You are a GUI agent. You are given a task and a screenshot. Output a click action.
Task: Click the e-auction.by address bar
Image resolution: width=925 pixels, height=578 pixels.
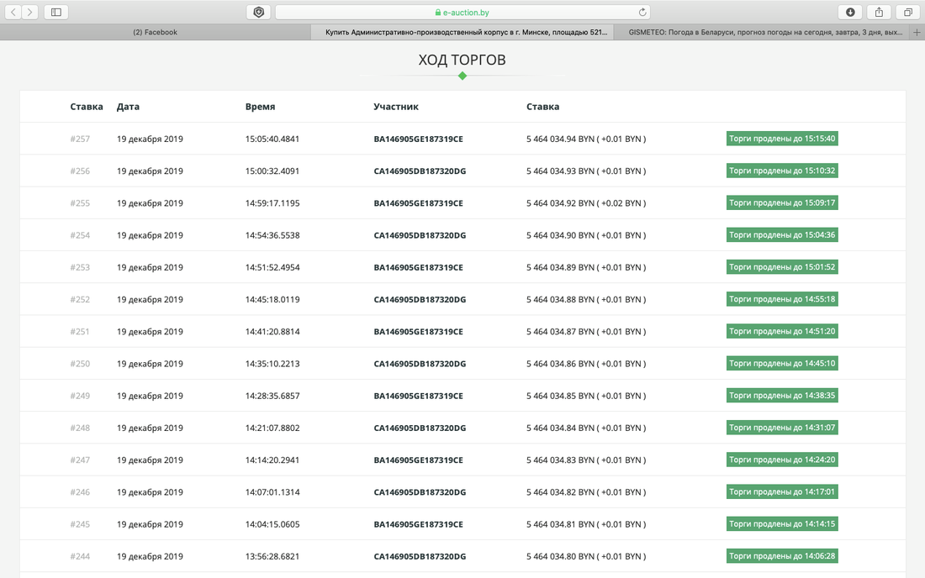(462, 12)
